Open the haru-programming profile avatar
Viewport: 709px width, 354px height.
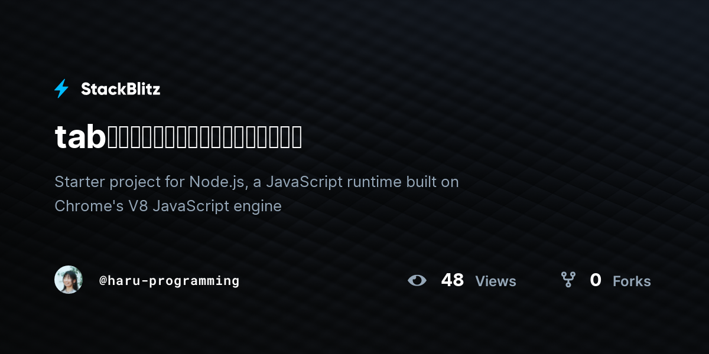point(69,280)
